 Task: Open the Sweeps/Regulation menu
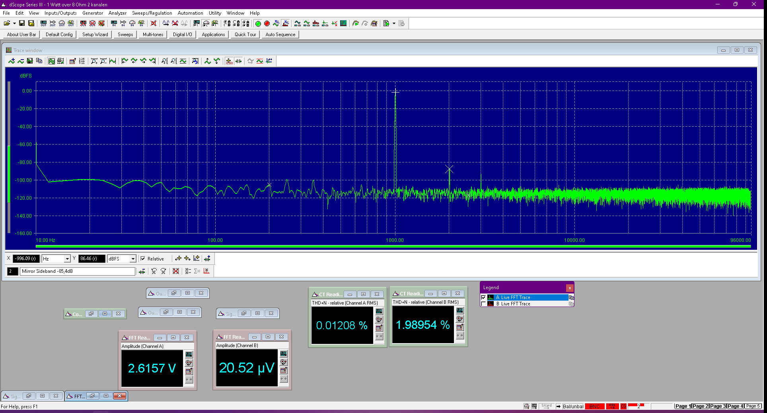pos(152,13)
